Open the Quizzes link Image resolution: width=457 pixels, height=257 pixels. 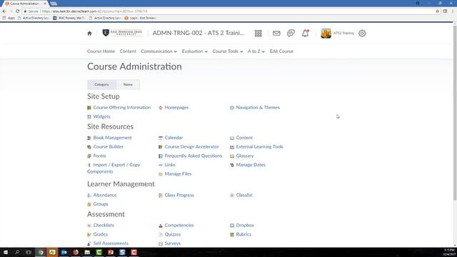pyautogui.click(x=173, y=234)
